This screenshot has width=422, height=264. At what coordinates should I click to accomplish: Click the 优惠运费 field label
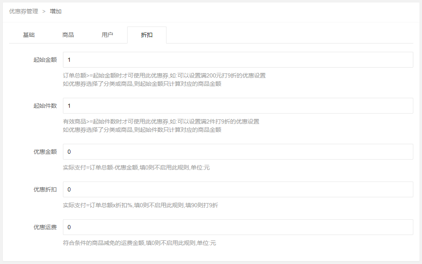coord(45,227)
